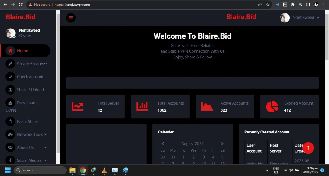Viewport: 329px width, 176px height.
Task: Click the Chrome taskbar icon
Action: (x=83, y=170)
